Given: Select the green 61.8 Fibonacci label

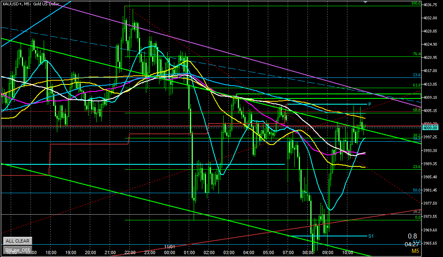Looking at the screenshot, I should pyautogui.click(x=417, y=85).
